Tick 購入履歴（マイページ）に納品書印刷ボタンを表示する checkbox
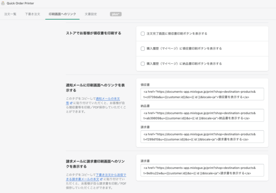Image resolution: width=276 pixels, height=193 pixels. tap(143, 64)
